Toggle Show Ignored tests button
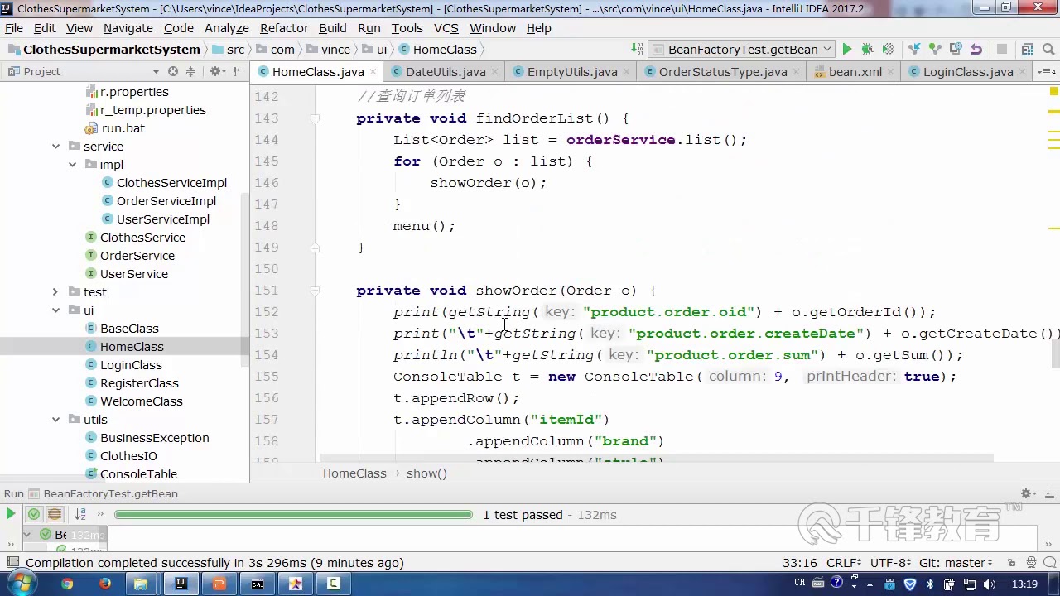 [x=54, y=514]
